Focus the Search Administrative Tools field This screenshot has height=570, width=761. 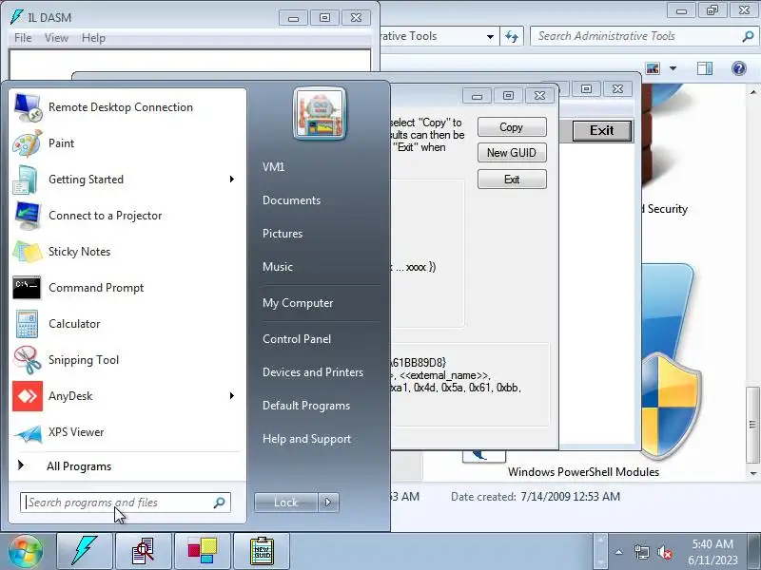click(644, 36)
